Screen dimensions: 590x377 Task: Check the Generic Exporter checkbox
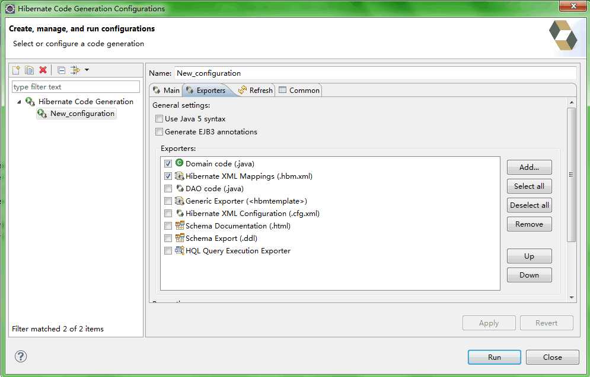168,201
